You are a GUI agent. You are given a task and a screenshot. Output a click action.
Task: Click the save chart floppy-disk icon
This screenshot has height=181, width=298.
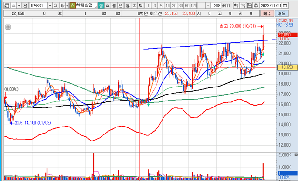(250, 6)
